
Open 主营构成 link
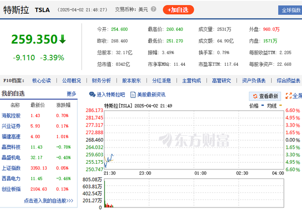tap(191, 80)
